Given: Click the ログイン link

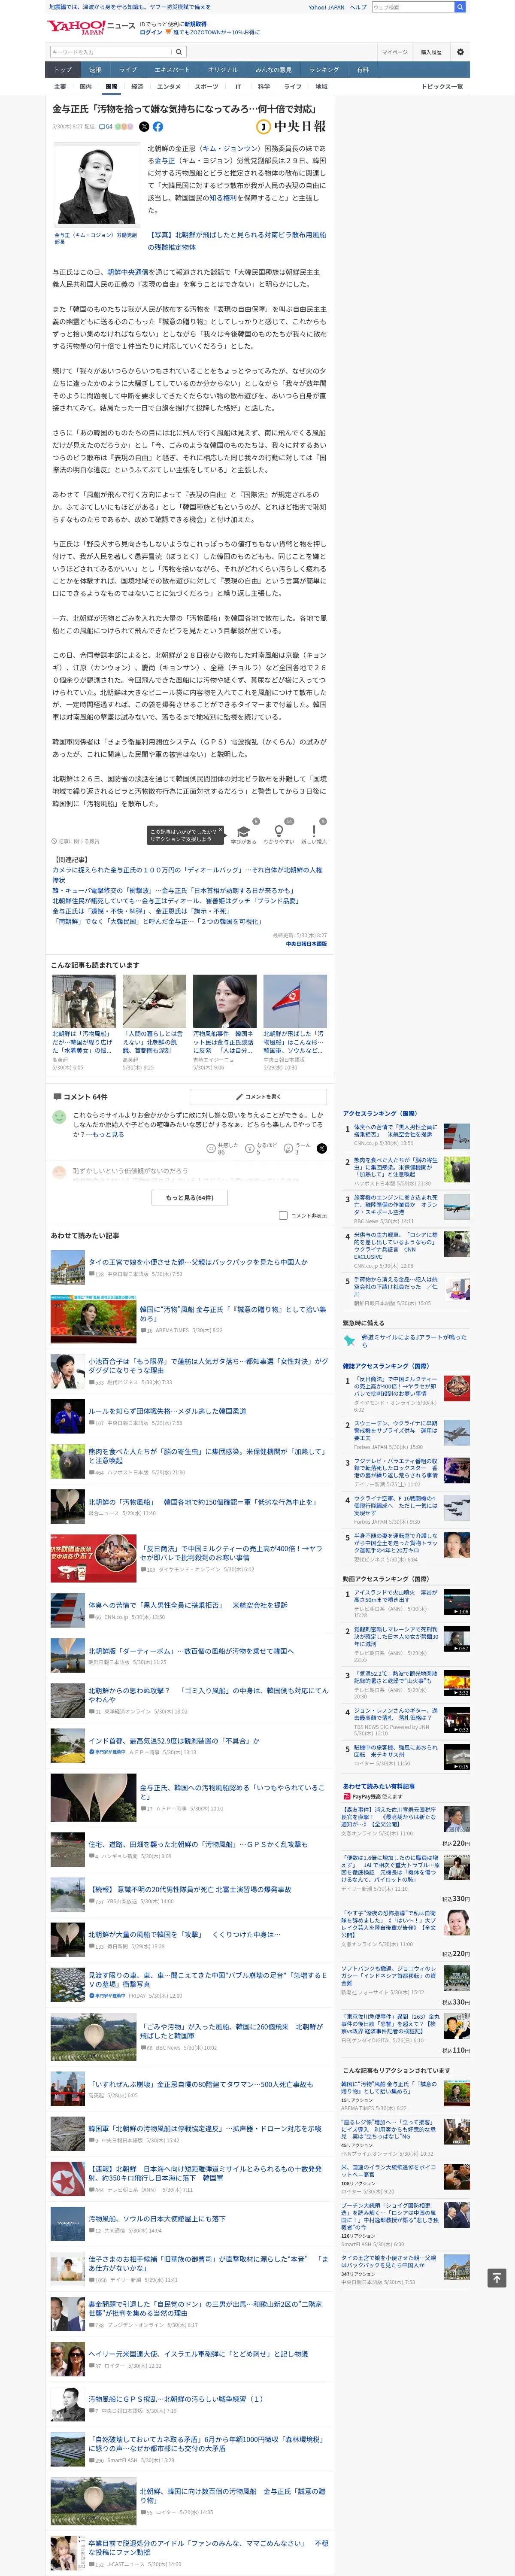Looking at the screenshot, I should pyautogui.click(x=151, y=32).
